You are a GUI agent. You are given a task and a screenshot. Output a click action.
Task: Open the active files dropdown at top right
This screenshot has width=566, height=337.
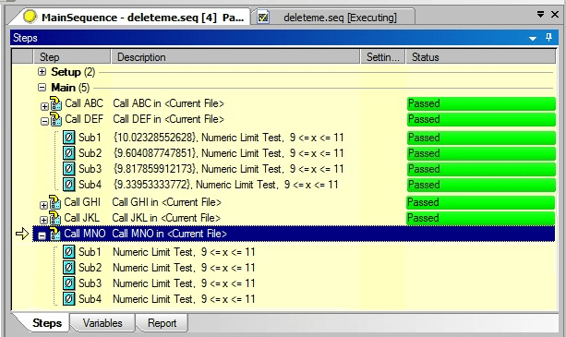(x=540, y=15)
